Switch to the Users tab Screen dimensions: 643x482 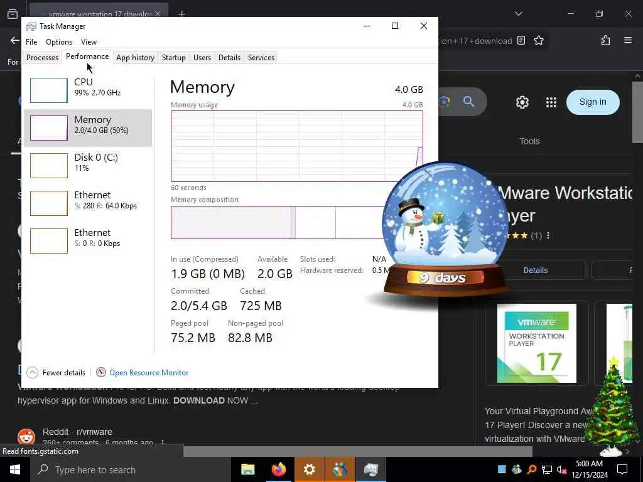(202, 57)
